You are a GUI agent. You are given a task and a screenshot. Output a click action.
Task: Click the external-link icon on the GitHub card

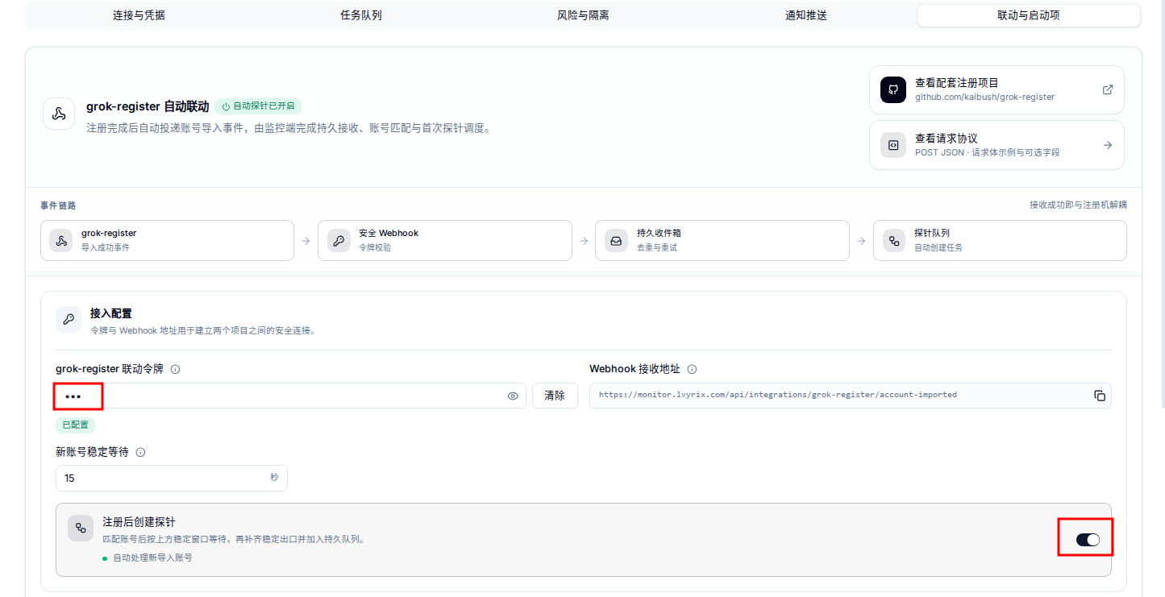point(1108,89)
